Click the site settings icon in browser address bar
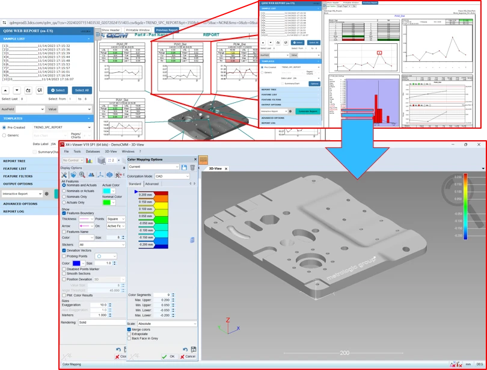The image size is (487, 370). coord(4,23)
